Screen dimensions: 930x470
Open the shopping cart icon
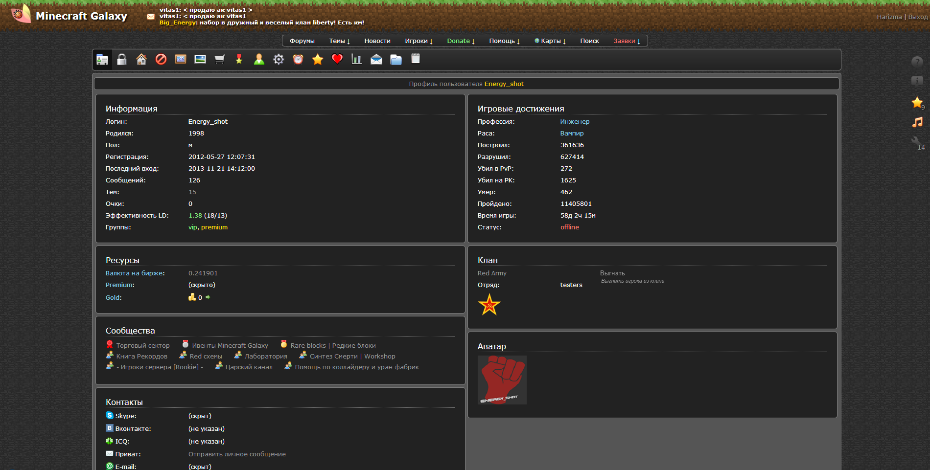(x=220, y=60)
